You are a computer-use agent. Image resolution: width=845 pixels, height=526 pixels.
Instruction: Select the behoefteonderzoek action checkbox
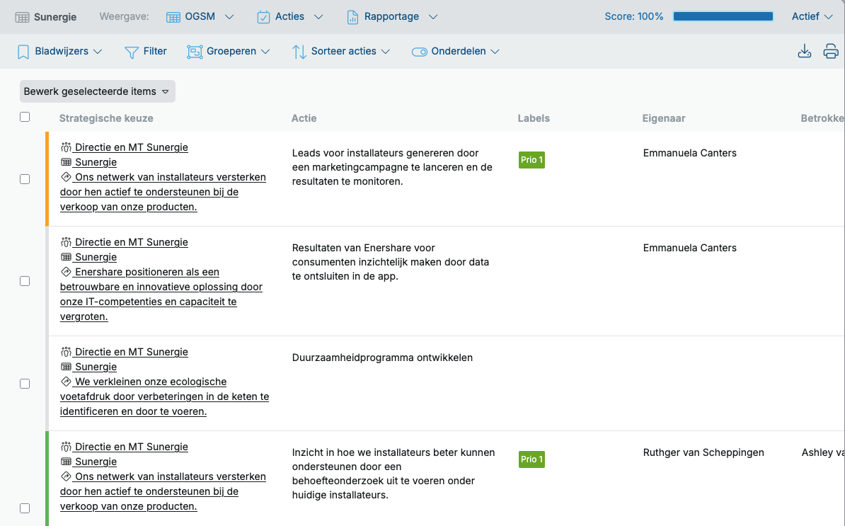click(25, 508)
